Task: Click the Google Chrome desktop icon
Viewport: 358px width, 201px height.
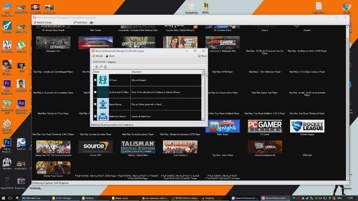Action: (x=347, y=6)
